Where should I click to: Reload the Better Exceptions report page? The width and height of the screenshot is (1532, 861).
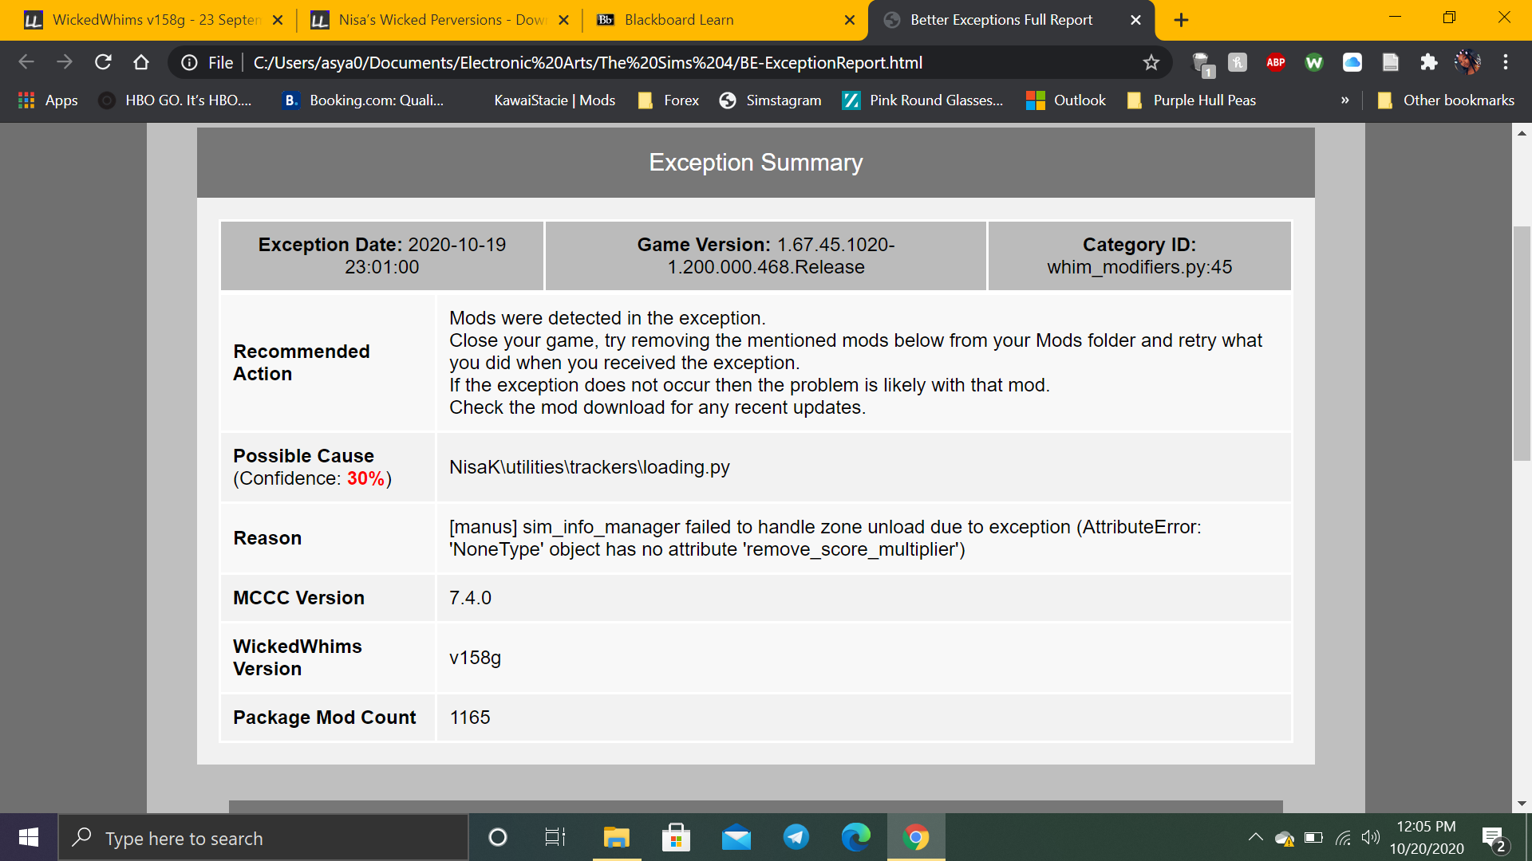pyautogui.click(x=103, y=62)
